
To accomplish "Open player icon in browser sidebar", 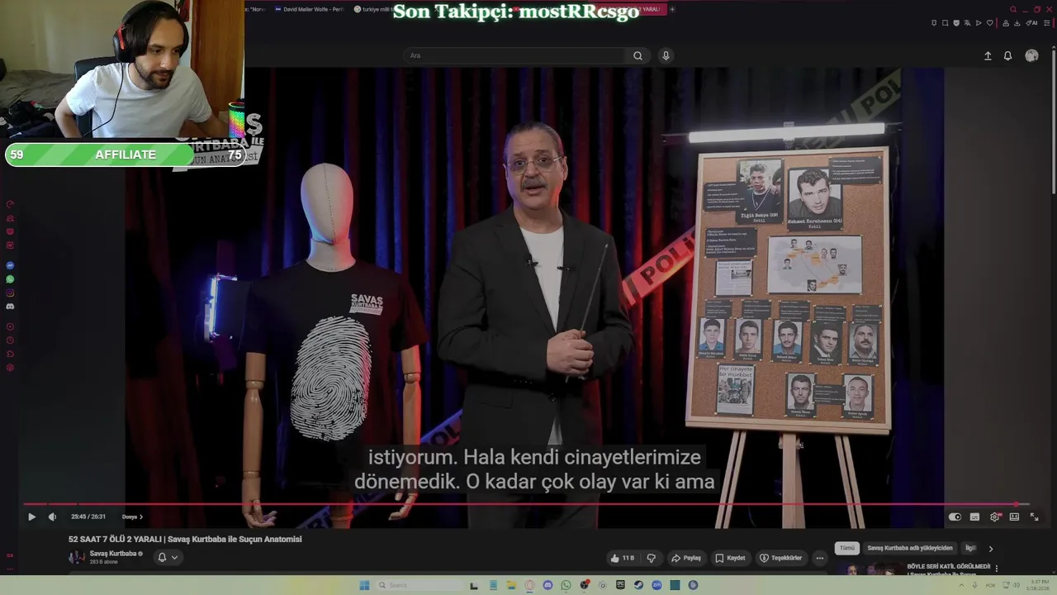I will click(10, 326).
